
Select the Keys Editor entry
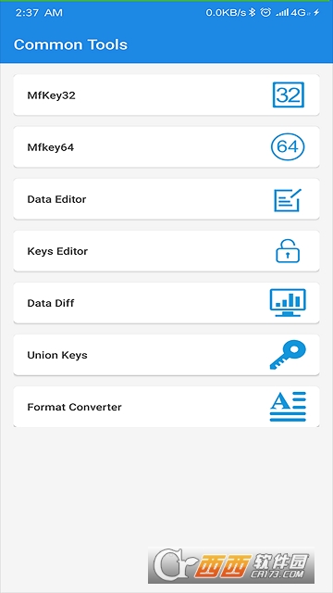[x=166, y=251]
